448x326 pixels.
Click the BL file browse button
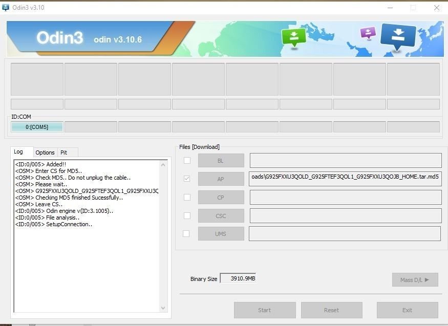pyautogui.click(x=221, y=161)
